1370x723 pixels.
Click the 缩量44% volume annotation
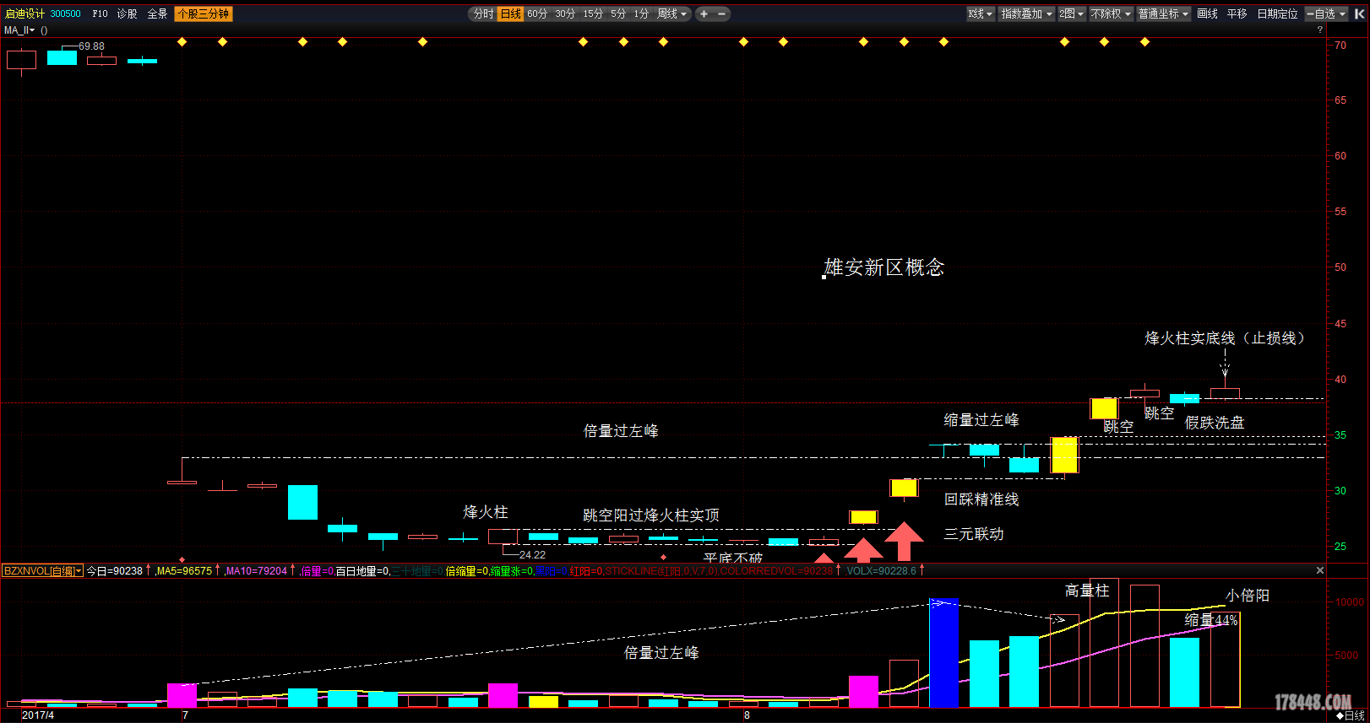[1210, 620]
